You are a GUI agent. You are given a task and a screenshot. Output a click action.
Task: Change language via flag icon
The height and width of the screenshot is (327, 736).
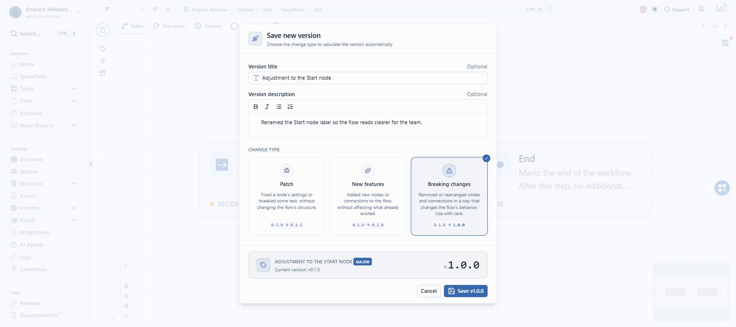coord(643,9)
